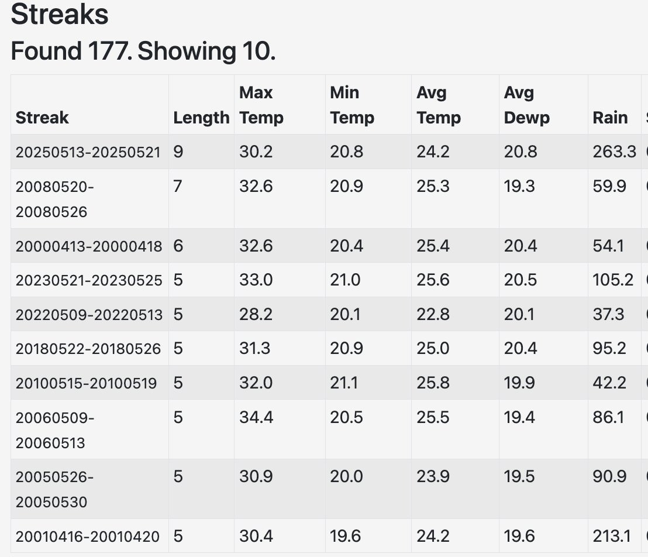Viewport: 648px width, 557px height.
Task: Click the 20000413-20000418 streak row
Action: (x=89, y=246)
